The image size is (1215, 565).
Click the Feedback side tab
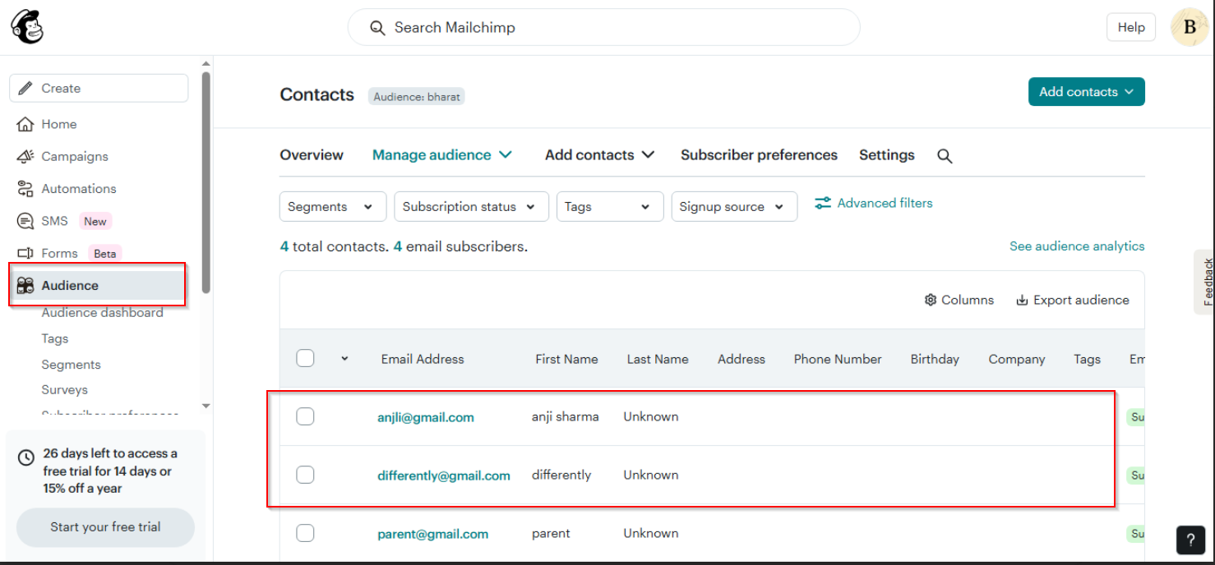(1204, 282)
